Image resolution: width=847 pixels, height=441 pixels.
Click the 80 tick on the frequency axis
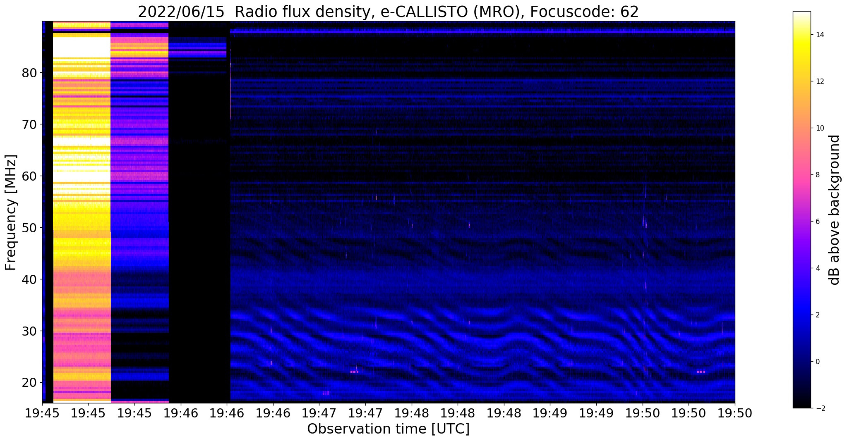(x=30, y=73)
